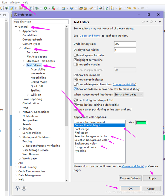The height and width of the screenshot is (196, 165).
Task: Click the back arrow icon in Text Editors header
Action: point(143,22)
